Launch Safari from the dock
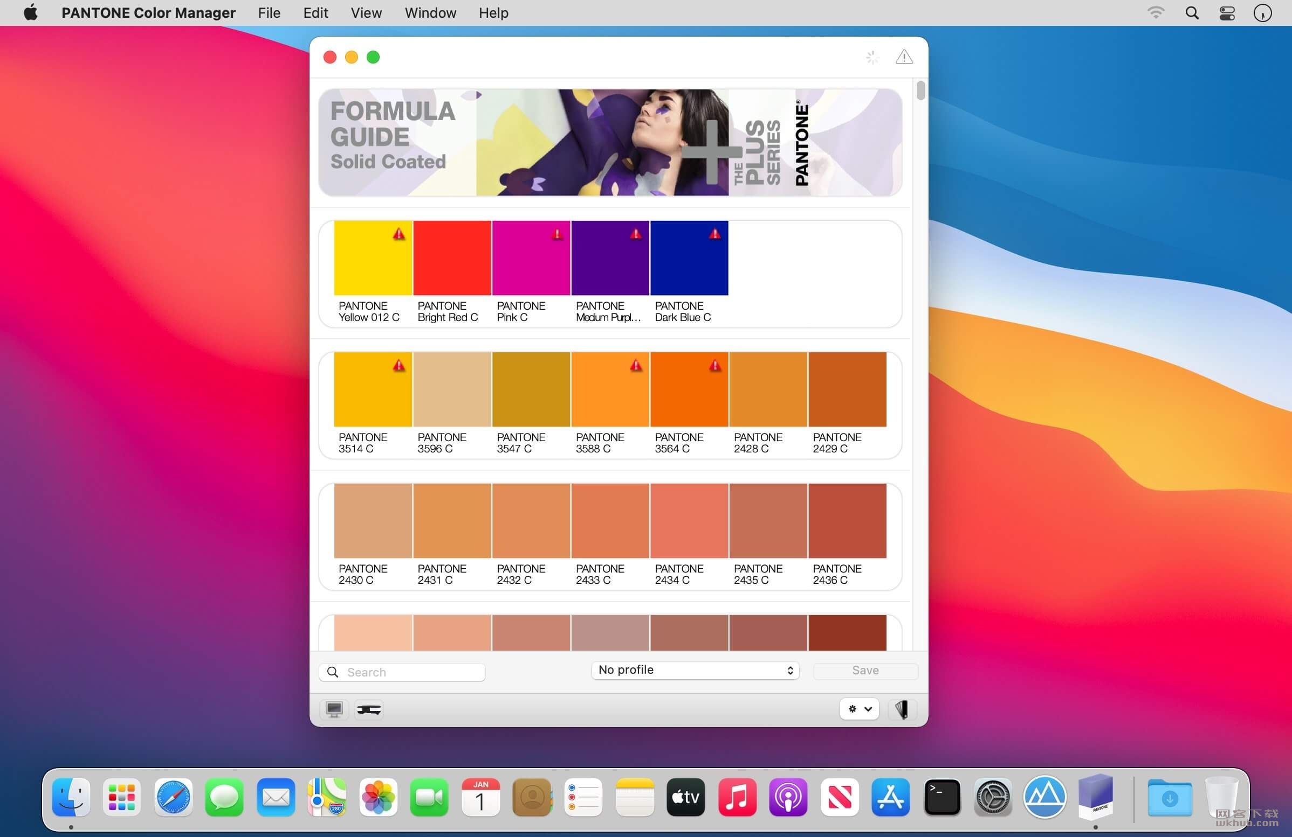Viewport: 1292px width, 837px height. pyautogui.click(x=173, y=797)
